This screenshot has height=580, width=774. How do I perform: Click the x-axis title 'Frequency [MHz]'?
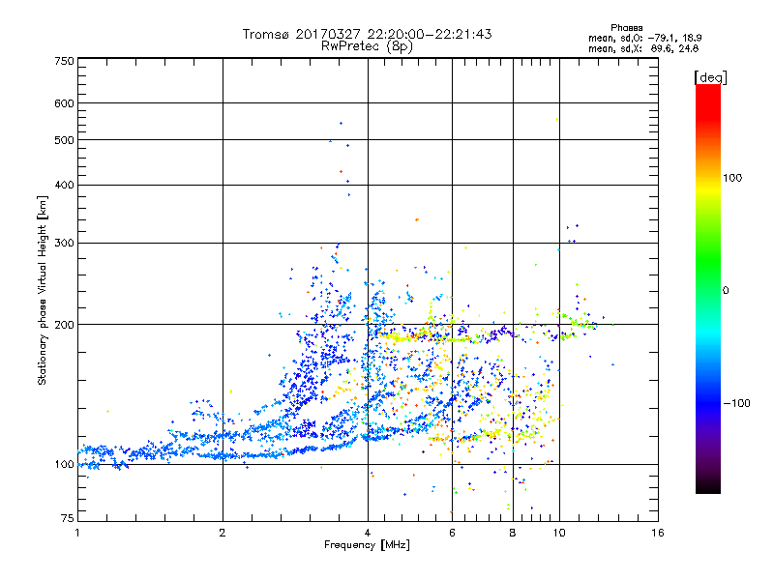pyautogui.click(x=367, y=545)
